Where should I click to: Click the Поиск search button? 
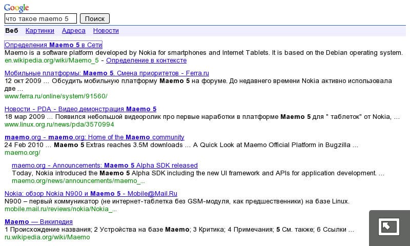95,19
